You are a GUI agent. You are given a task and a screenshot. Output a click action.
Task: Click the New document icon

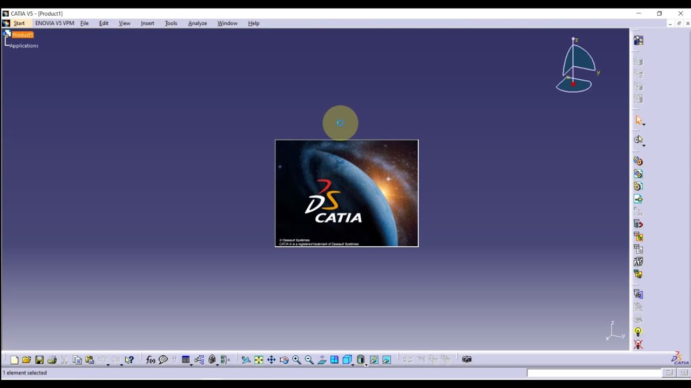14,360
